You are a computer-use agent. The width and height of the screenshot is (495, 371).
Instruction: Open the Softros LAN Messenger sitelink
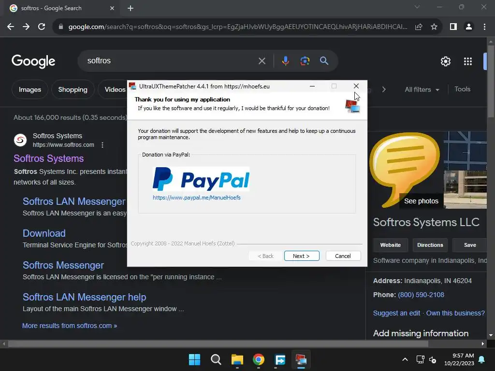(74, 201)
